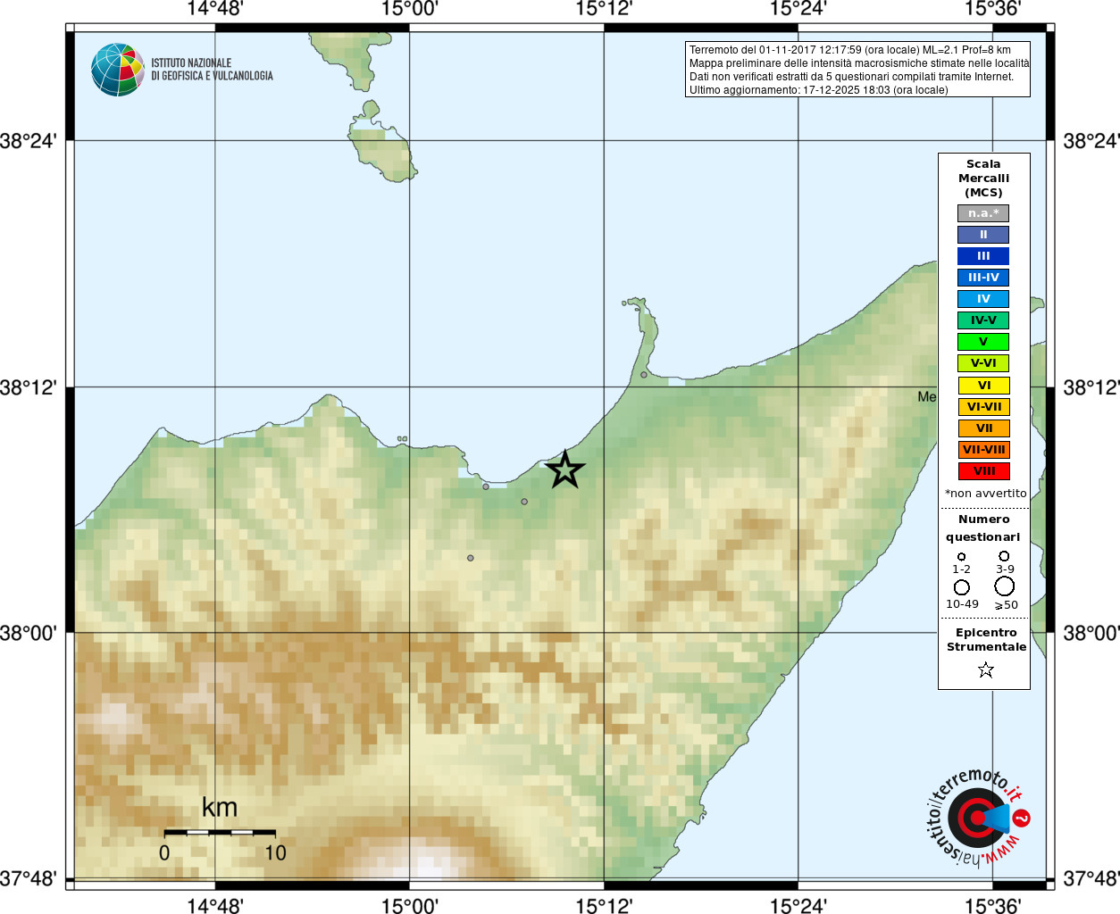The height and width of the screenshot is (914, 1120).
Task: Click the locality marker near the peninsula cape
Action: pos(644,375)
